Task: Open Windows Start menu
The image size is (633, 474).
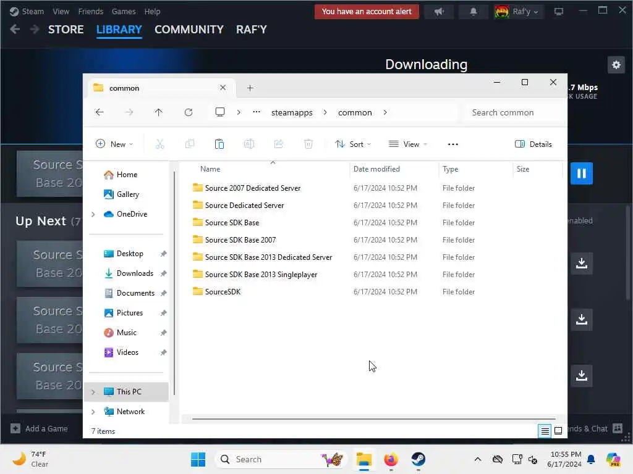Action: 198,459
